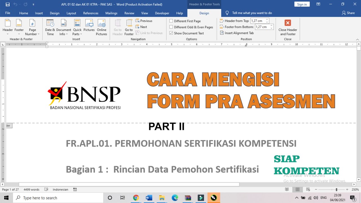Click Go to Header
Image resolution: width=361 pixels, height=203 pixels.
point(118,27)
